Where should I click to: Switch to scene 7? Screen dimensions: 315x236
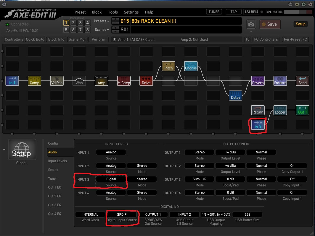[80, 30]
